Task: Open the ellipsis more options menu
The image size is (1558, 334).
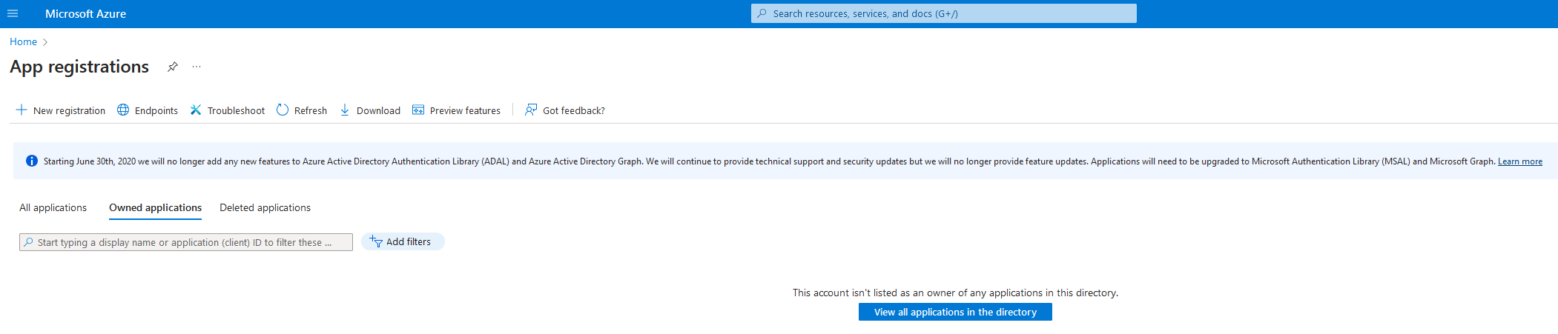Action: [197, 67]
